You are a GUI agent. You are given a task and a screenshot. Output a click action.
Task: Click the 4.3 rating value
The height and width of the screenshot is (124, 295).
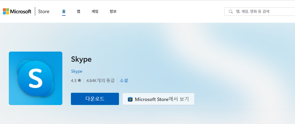point(74,81)
